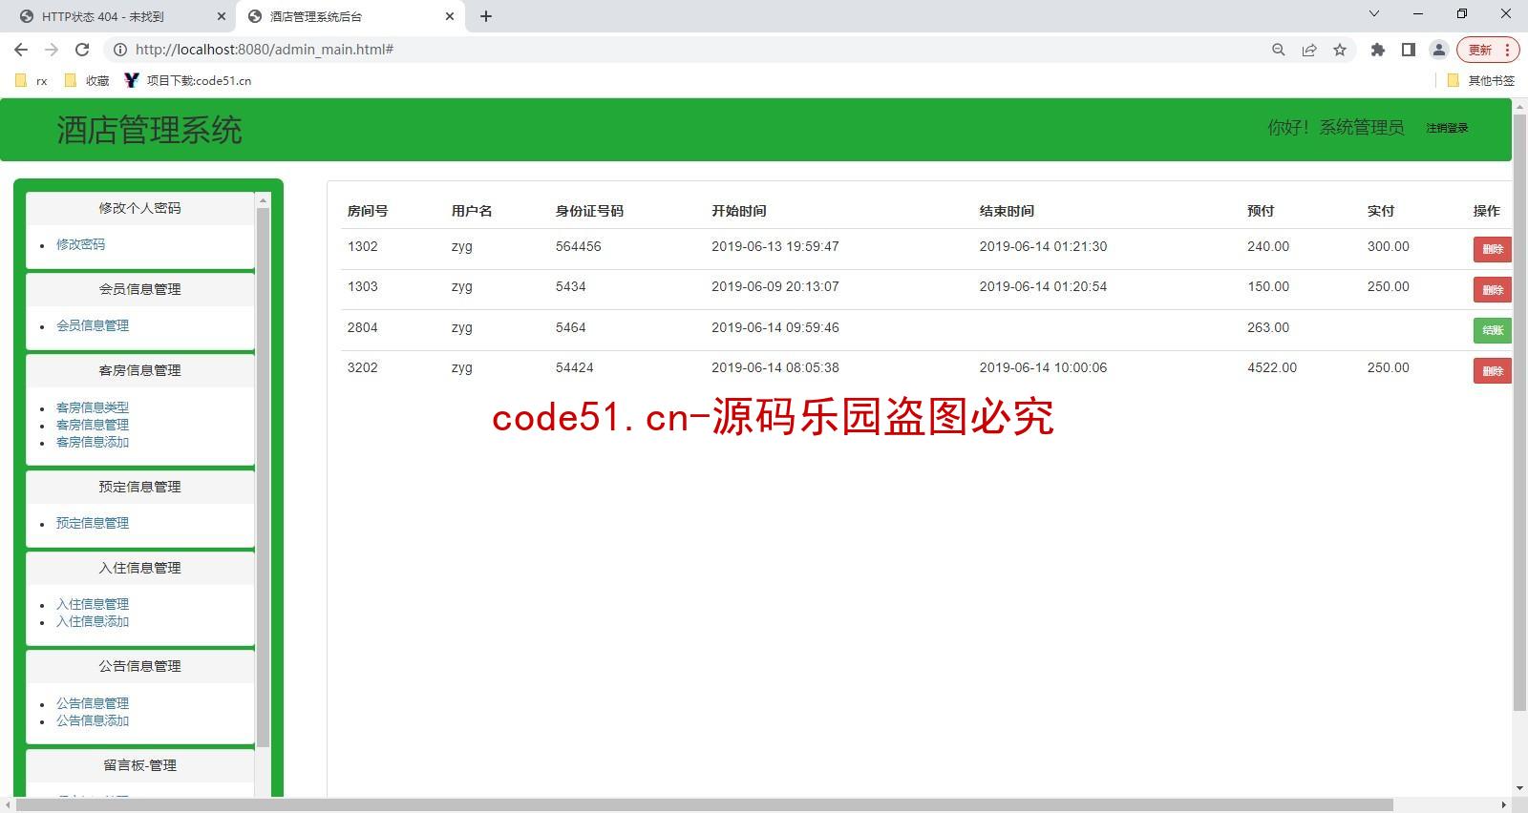Select the ID number 564456 cell
1528x813 pixels.
coord(579,246)
